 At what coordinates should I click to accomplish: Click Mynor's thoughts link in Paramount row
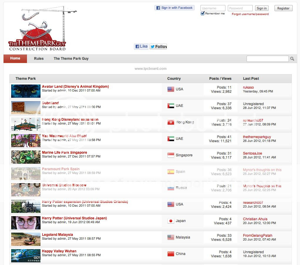(262, 170)
